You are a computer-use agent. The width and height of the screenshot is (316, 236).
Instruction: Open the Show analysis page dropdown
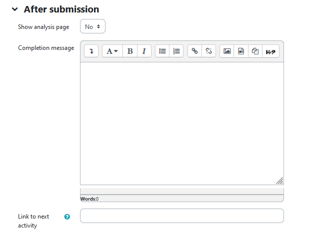[x=92, y=27]
